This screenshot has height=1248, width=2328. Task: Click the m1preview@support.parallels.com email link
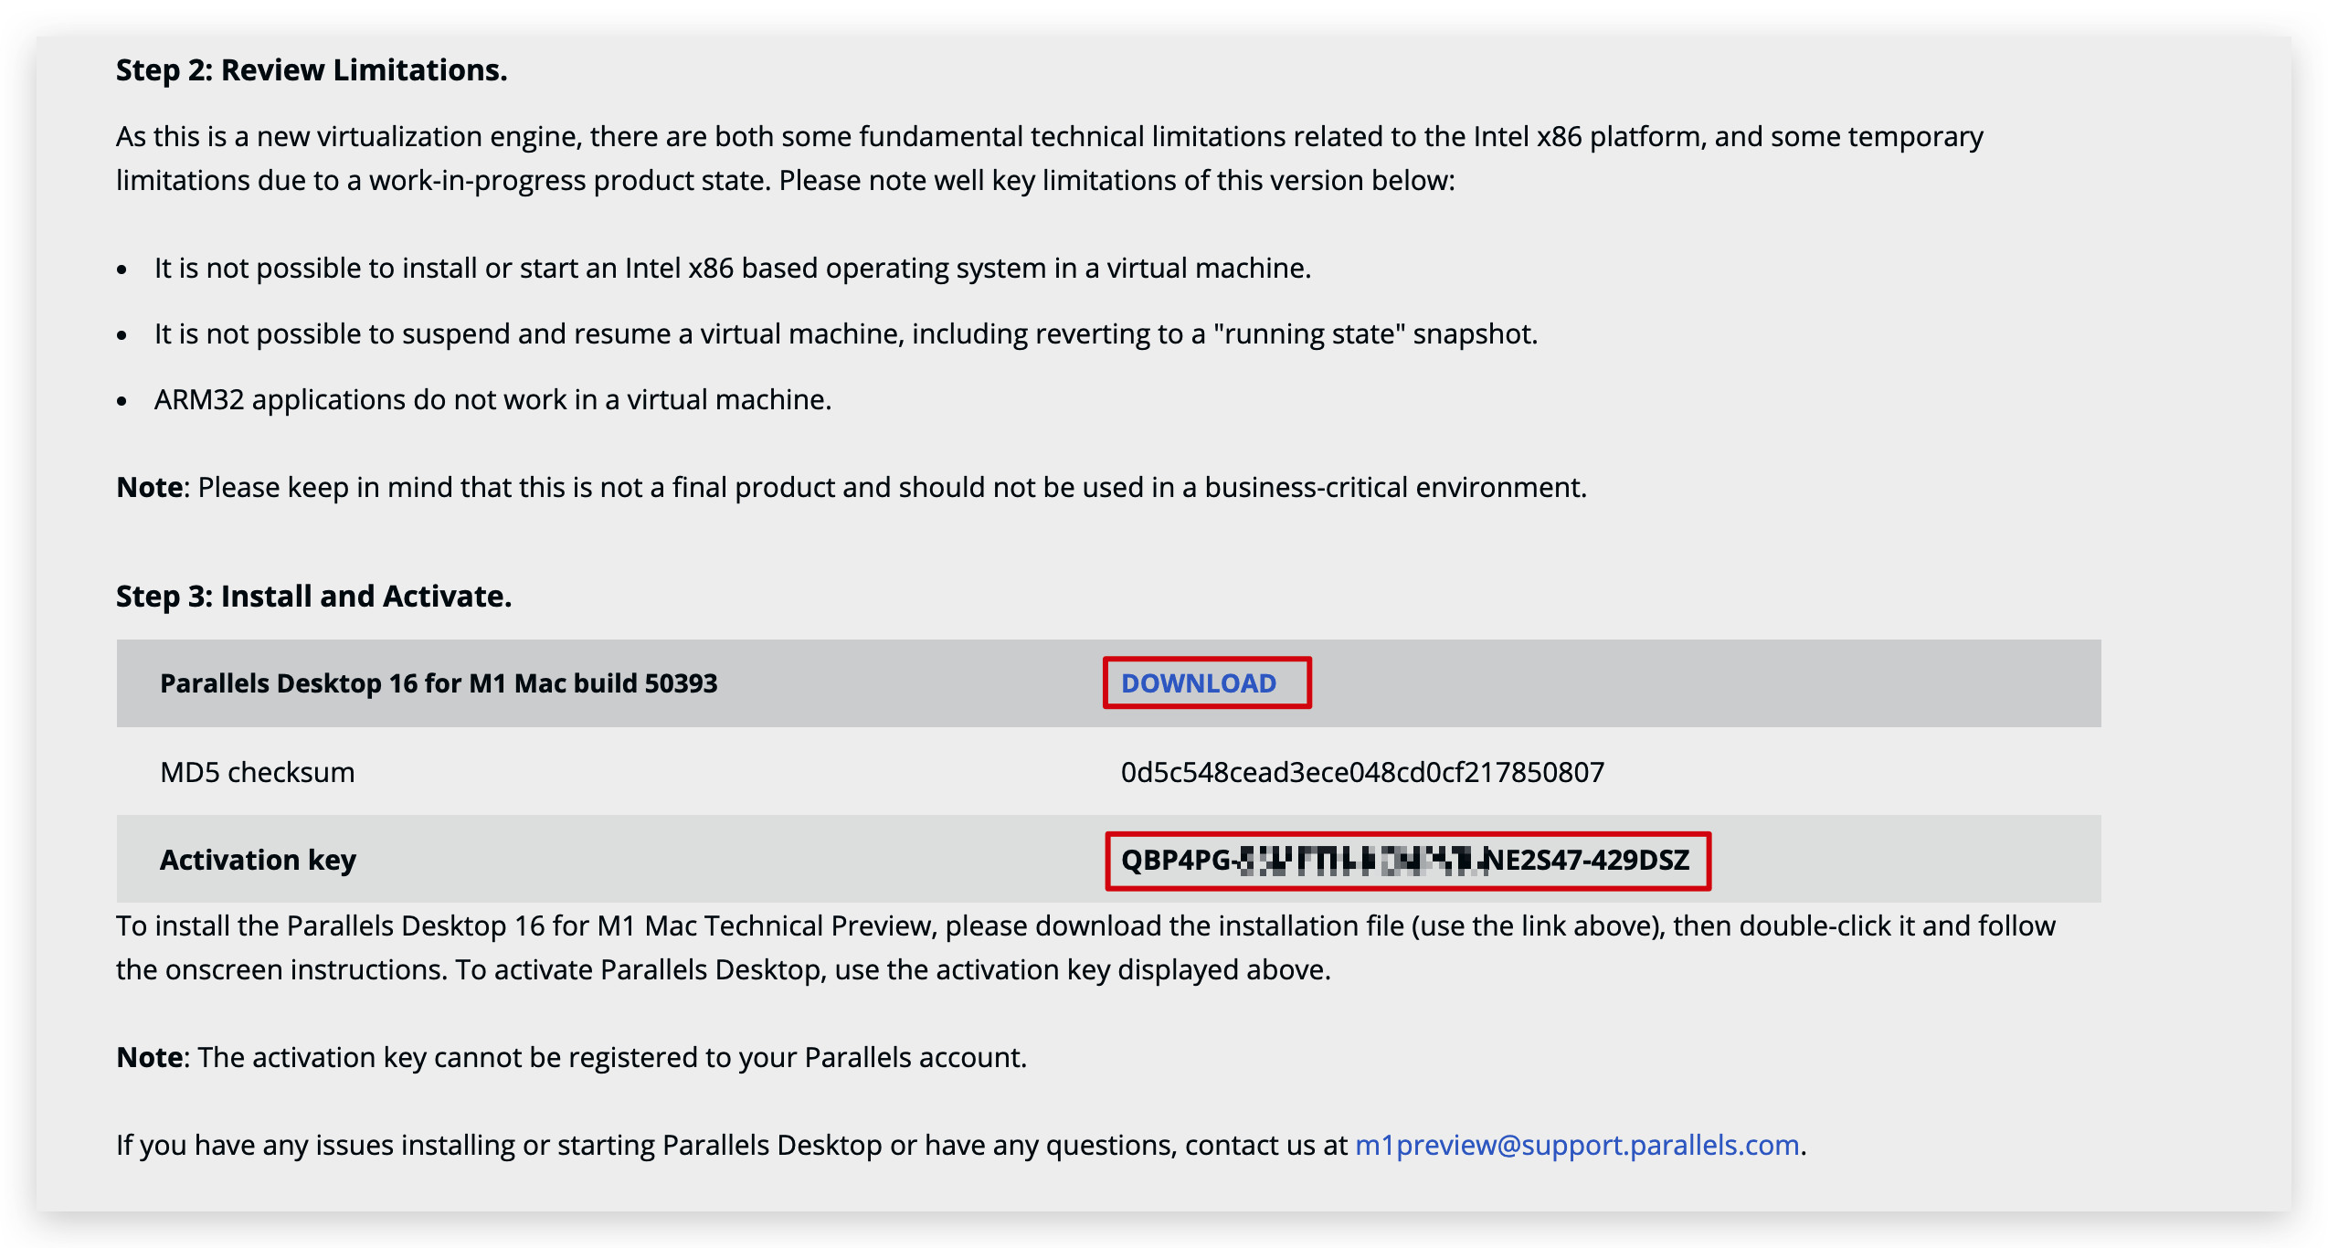coord(1576,1145)
